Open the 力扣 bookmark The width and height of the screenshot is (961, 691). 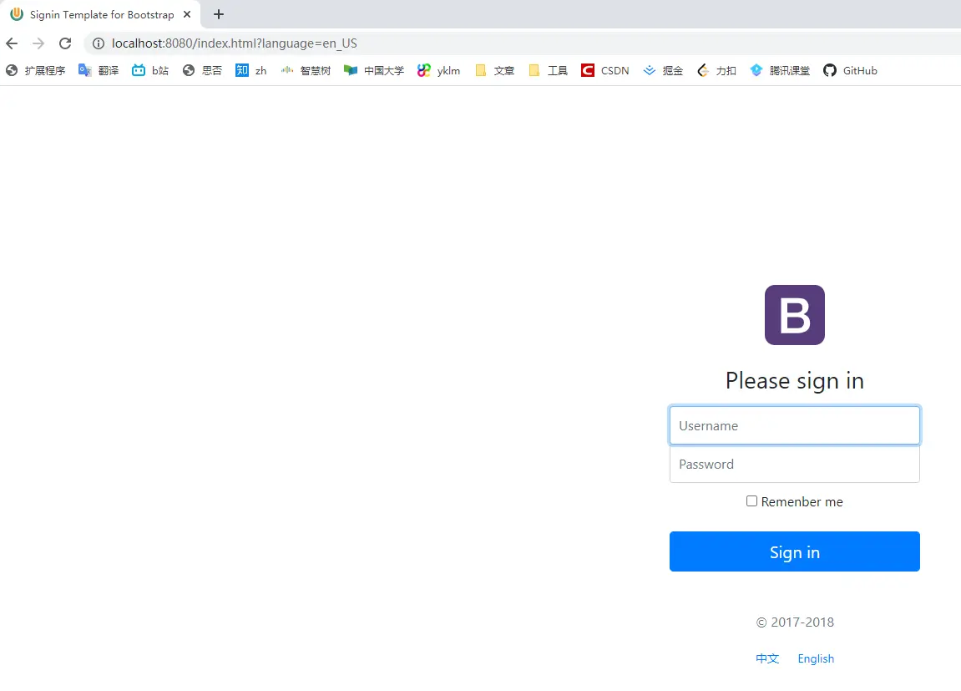click(x=716, y=70)
